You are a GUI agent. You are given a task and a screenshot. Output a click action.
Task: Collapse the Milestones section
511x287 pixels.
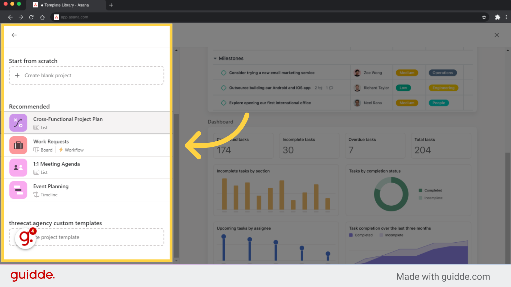(x=215, y=58)
